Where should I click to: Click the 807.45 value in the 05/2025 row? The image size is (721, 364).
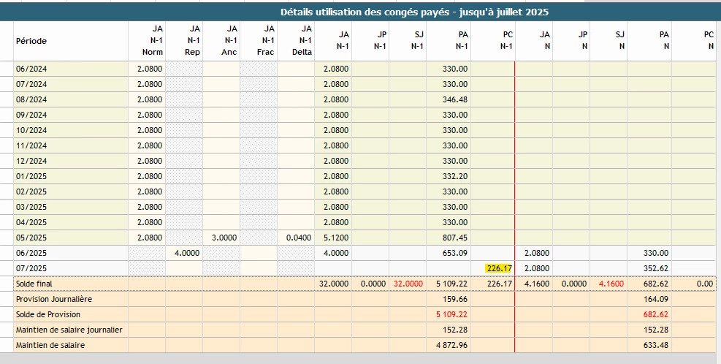click(x=455, y=238)
